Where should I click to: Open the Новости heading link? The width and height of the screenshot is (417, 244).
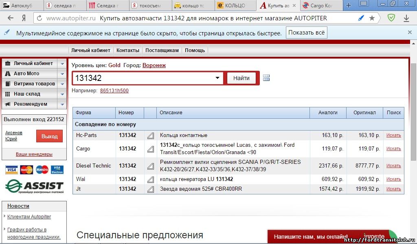click(18, 206)
